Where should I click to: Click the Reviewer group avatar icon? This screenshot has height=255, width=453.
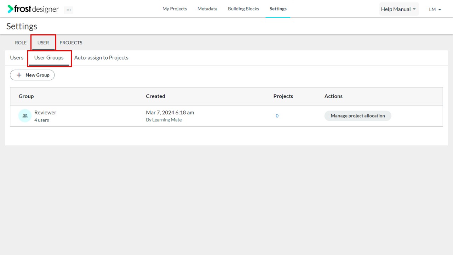pyautogui.click(x=25, y=115)
